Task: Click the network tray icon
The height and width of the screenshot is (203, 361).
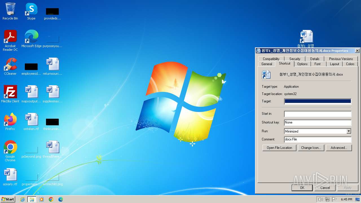Action: coord(327,199)
